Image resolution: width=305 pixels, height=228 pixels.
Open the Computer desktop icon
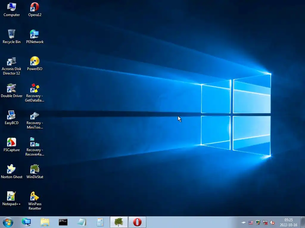click(x=12, y=9)
